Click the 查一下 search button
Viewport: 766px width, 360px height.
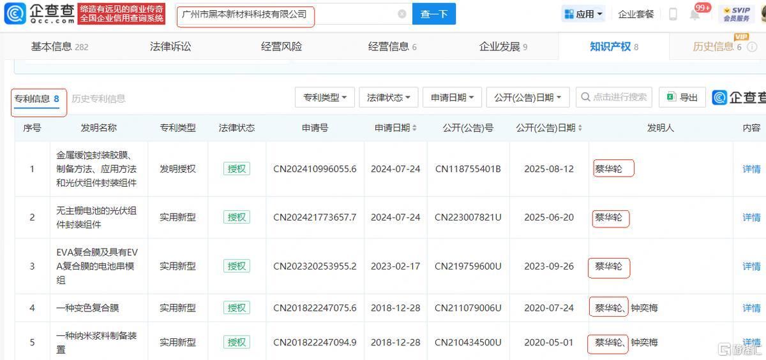(434, 14)
